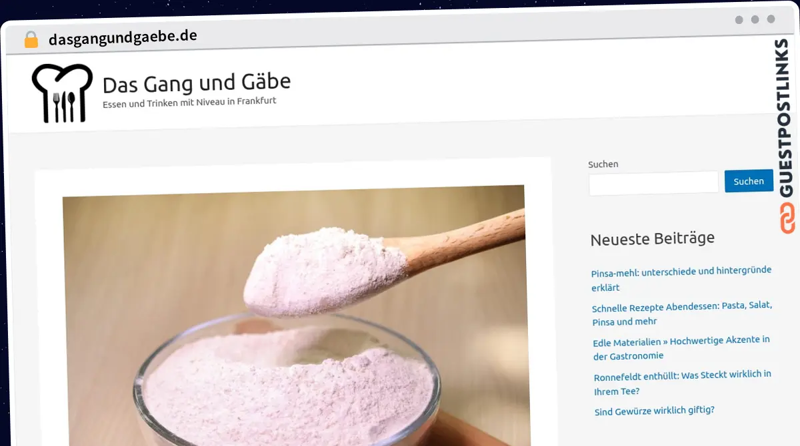Open the Sind Gewürze wirklich giftig link

(x=654, y=411)
